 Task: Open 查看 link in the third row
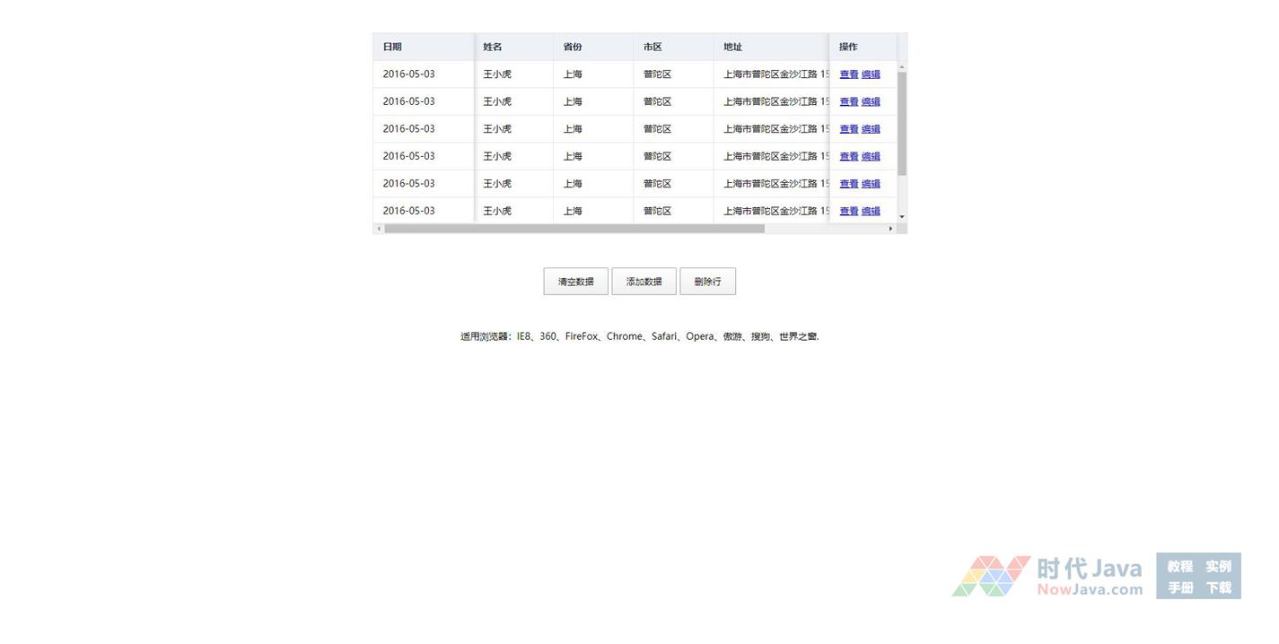point(848,129)
